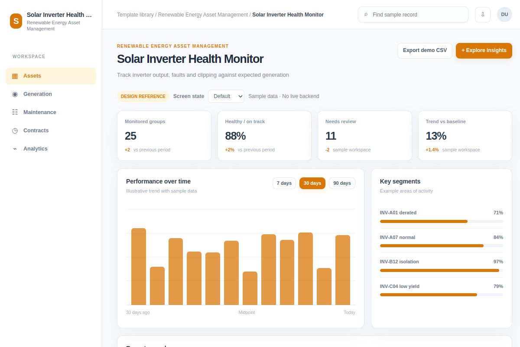
Task: Navigate to Contracts in sidebar
Action: coord(51,131)
